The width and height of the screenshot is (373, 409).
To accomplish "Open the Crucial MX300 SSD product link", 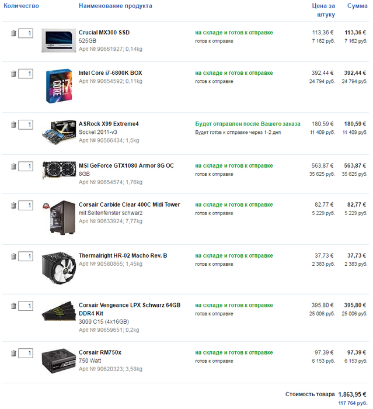I will 104,33.
